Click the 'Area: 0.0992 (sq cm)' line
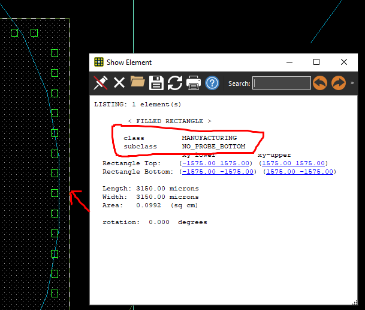 click(x=150, y=205)
